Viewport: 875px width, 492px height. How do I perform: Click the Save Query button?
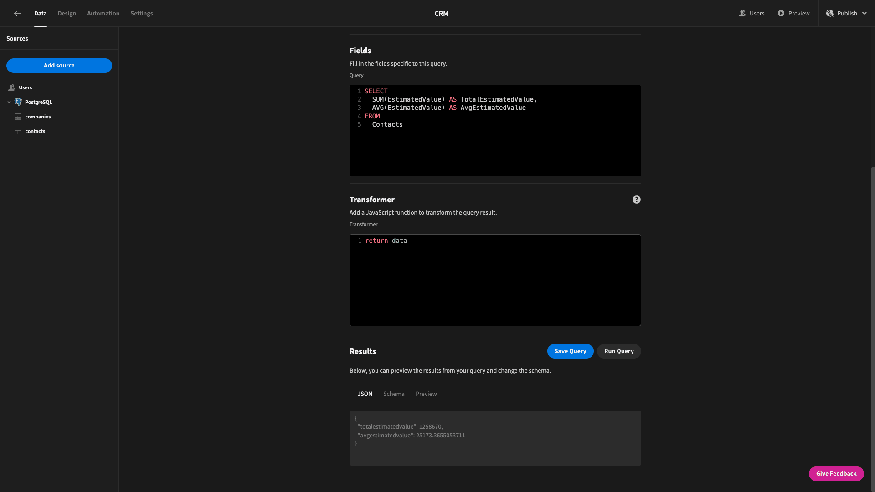[x=570, y=351]
